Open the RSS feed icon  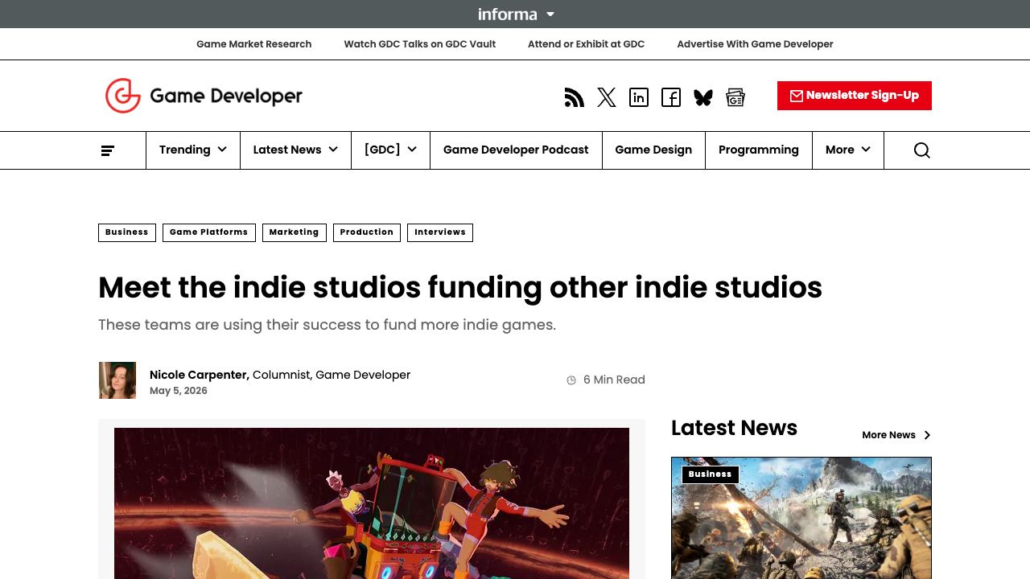click(574, 97)
